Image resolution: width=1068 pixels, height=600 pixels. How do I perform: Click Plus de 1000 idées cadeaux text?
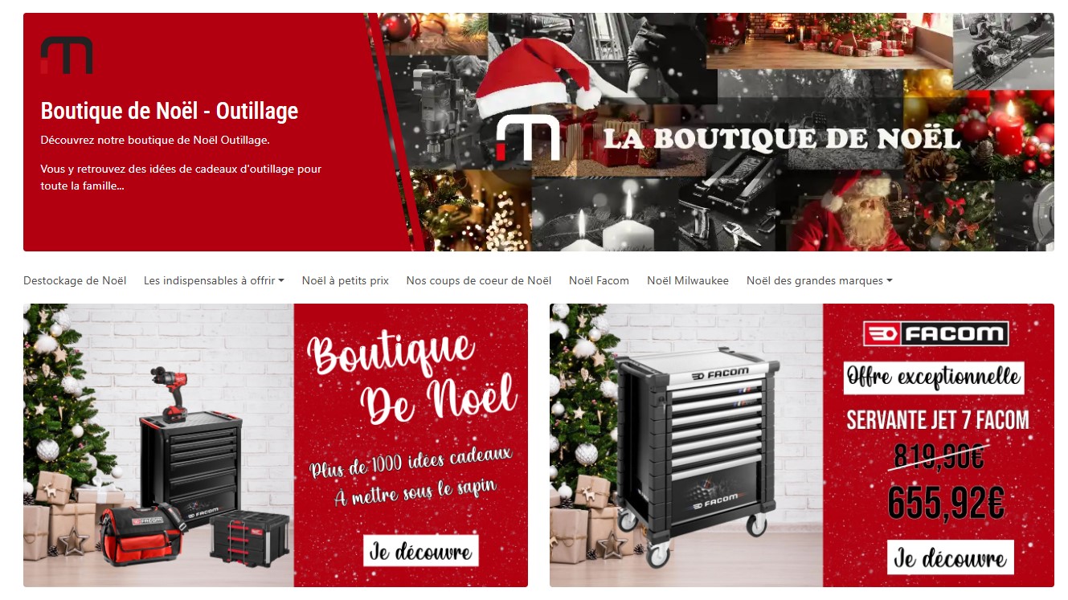(411, 461)
